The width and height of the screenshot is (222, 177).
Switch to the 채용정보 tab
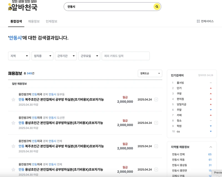click(33, 21)
